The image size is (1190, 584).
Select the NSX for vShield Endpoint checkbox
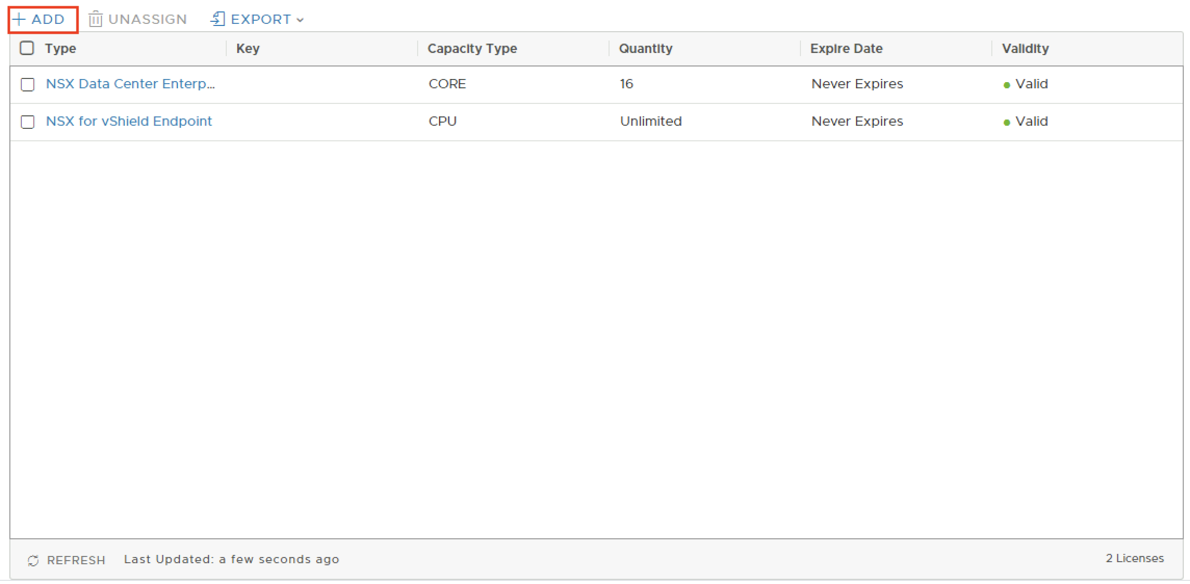coord(28,122)
